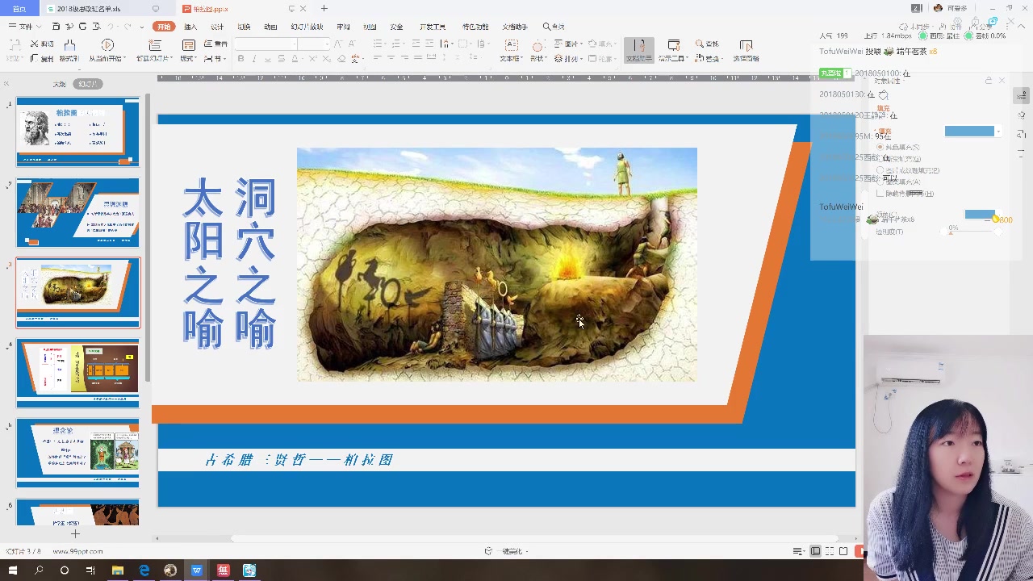Switch thumbnail pane to Slides view
This screenshot has height=581, width=1033.
[87, 84]
